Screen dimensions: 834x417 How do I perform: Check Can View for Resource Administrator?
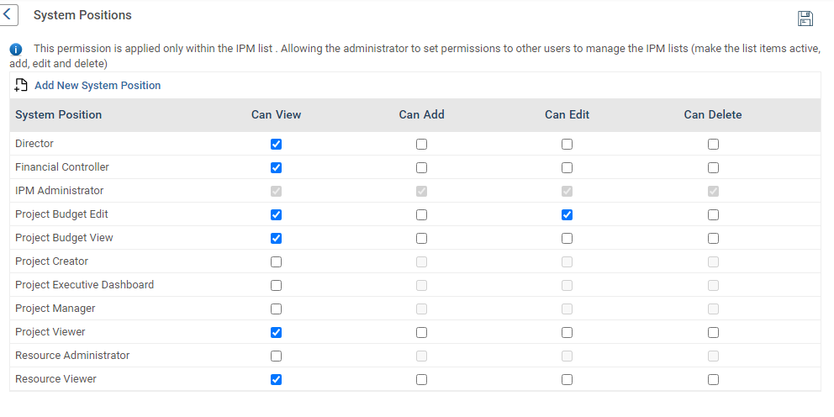277,356
